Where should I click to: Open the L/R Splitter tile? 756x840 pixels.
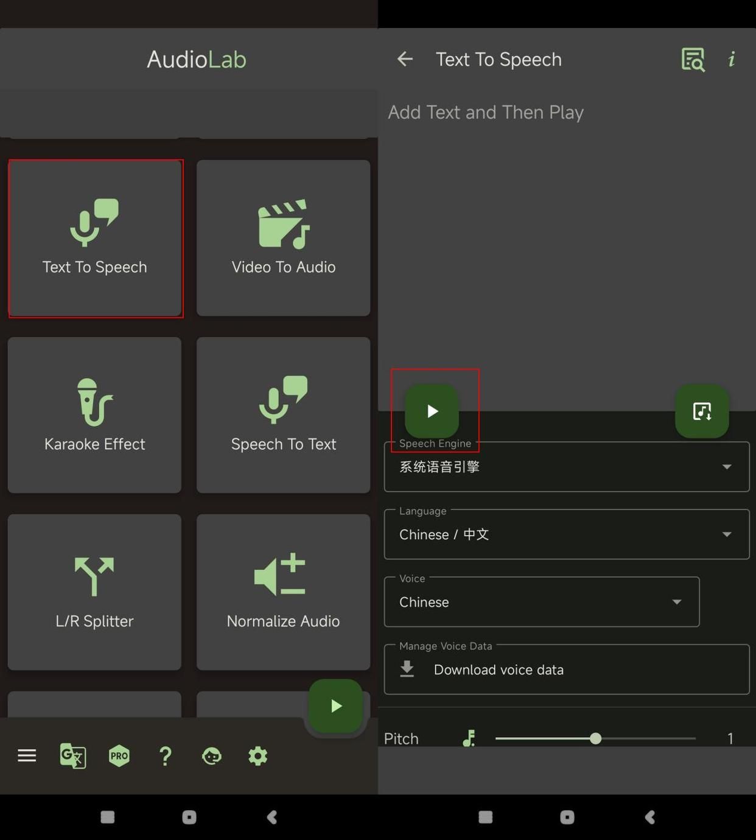[94, 592]
